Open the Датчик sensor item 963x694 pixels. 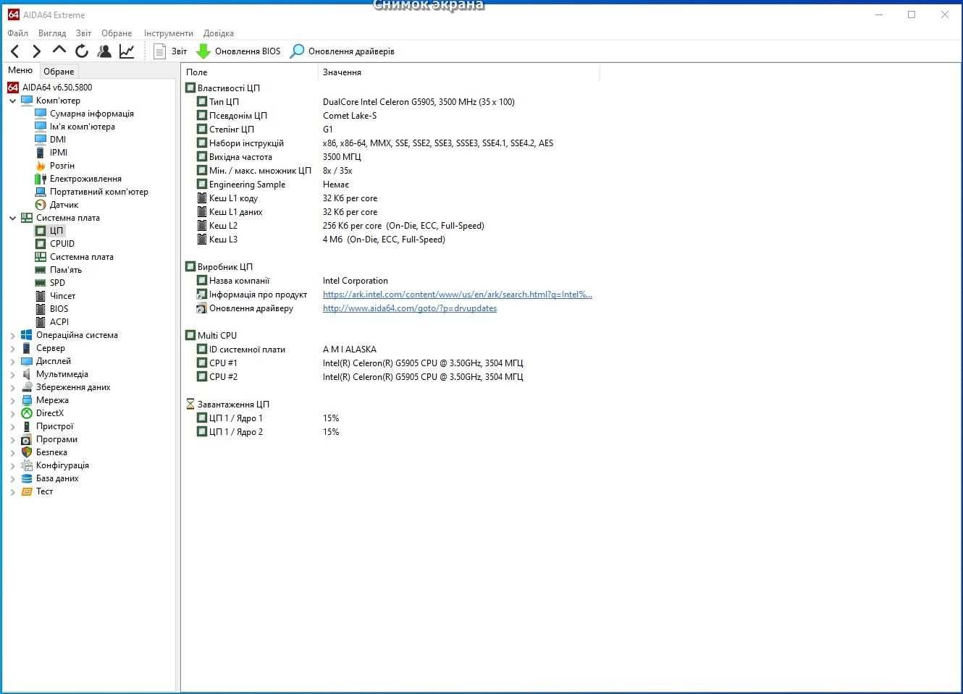[64, 205]
